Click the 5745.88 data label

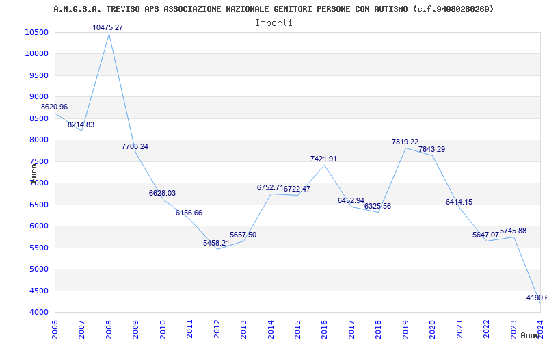pos(513,231)
